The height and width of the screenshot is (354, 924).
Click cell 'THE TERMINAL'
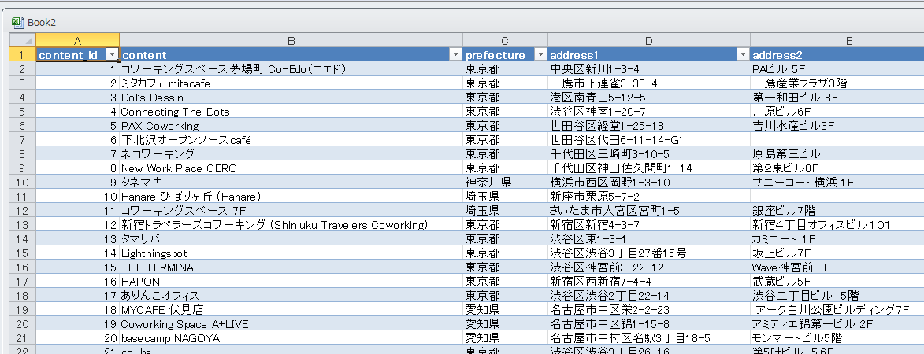point(291,267)
